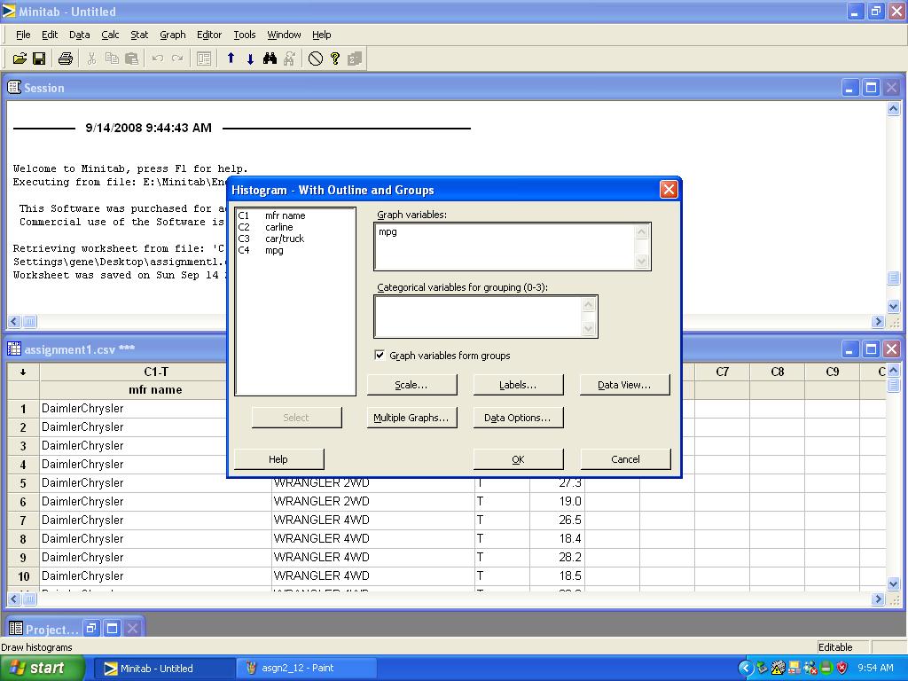Click the Find binoculars icon
The width and height of the screenshot is (908, 681).
270,59
